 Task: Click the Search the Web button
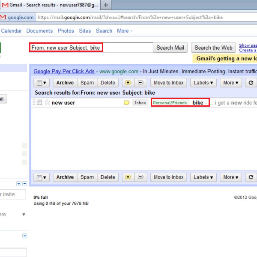coord(213,48)
